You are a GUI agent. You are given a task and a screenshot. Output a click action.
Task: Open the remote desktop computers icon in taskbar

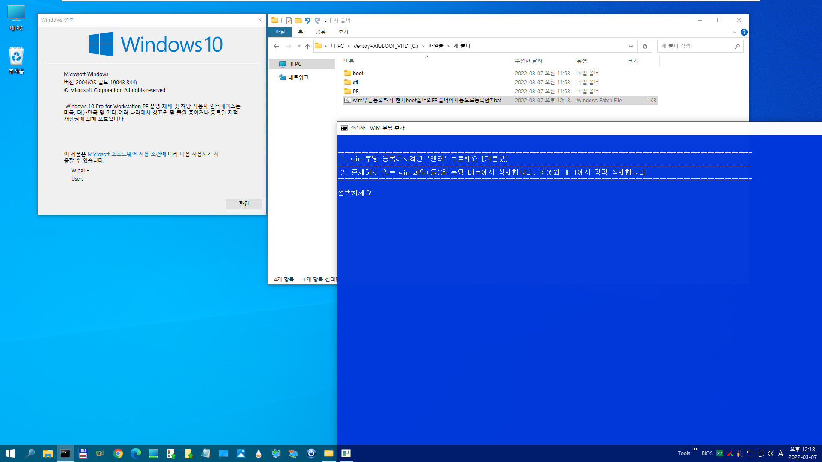294,453
